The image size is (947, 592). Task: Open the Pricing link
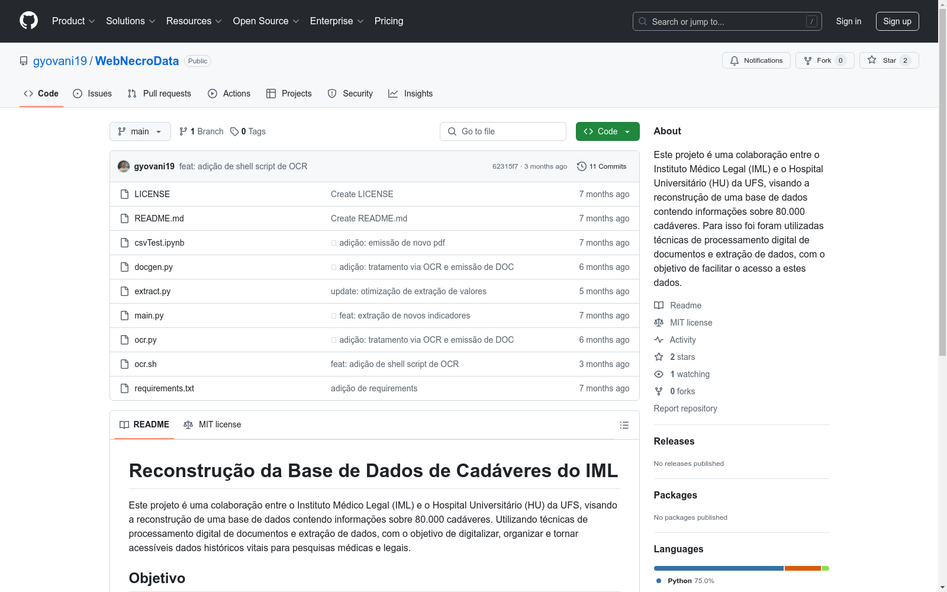click(389, 21)
